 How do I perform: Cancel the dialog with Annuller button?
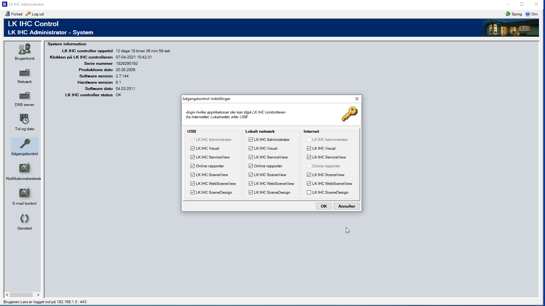coord(347,206)
